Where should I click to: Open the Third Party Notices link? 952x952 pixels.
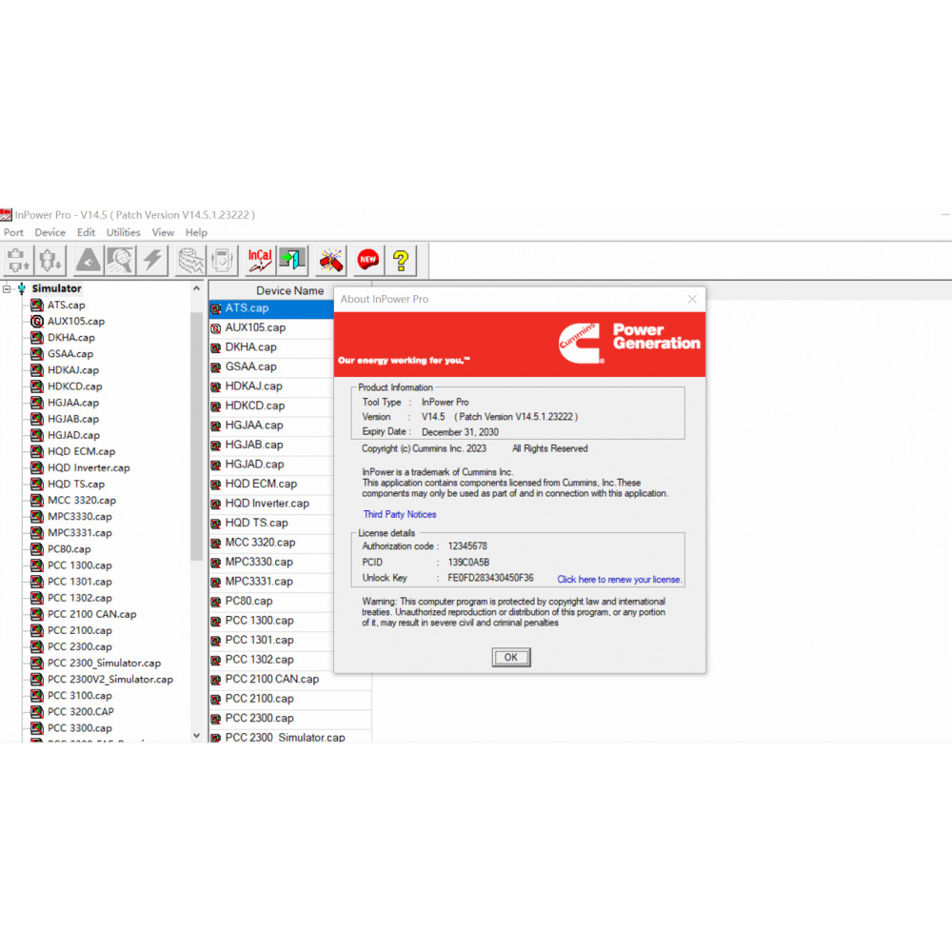pyautogui.click(x=400, y=514)
